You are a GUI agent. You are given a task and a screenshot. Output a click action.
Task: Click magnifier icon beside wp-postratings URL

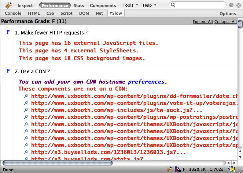pos(26,117)
